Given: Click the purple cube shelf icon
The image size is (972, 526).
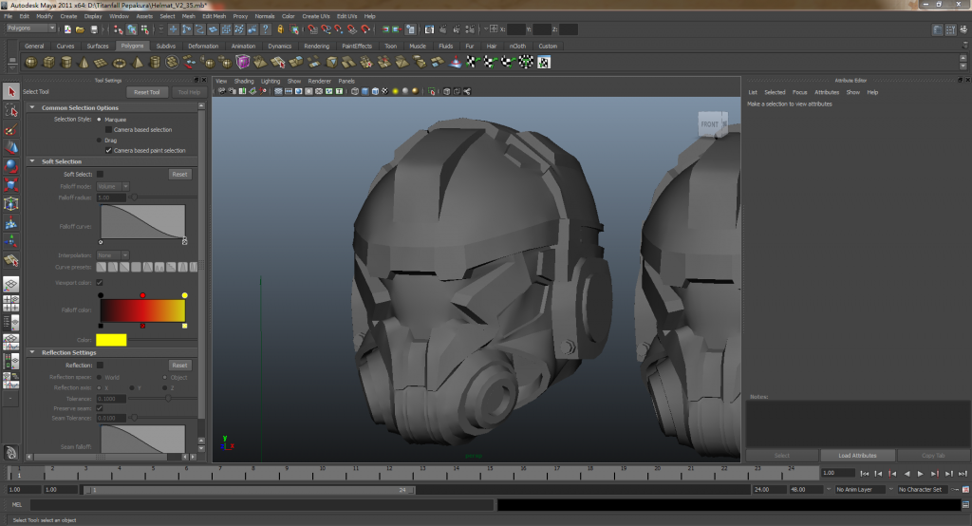Looking at the screenshot, I should click(243, 63).
